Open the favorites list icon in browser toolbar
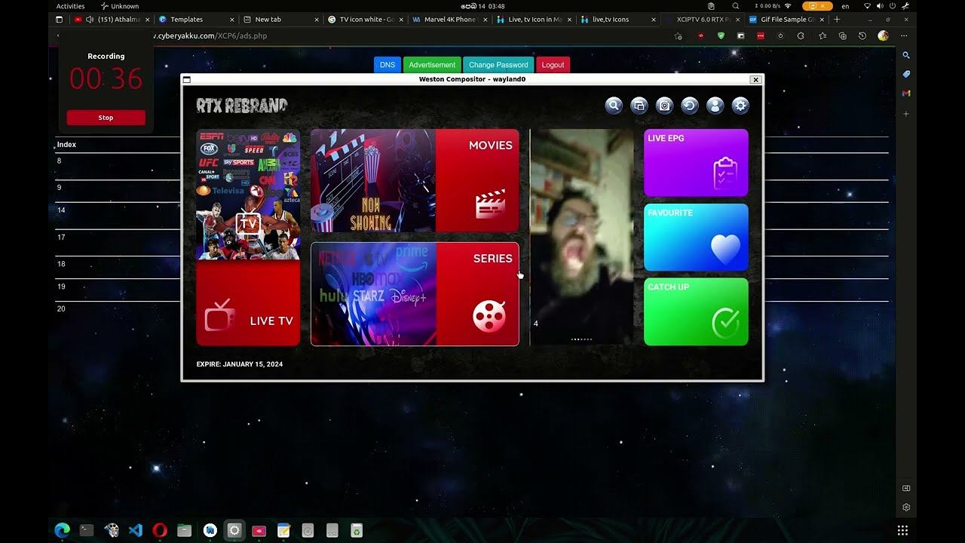This screenshot has width=965, height=543. pos(822,35)
